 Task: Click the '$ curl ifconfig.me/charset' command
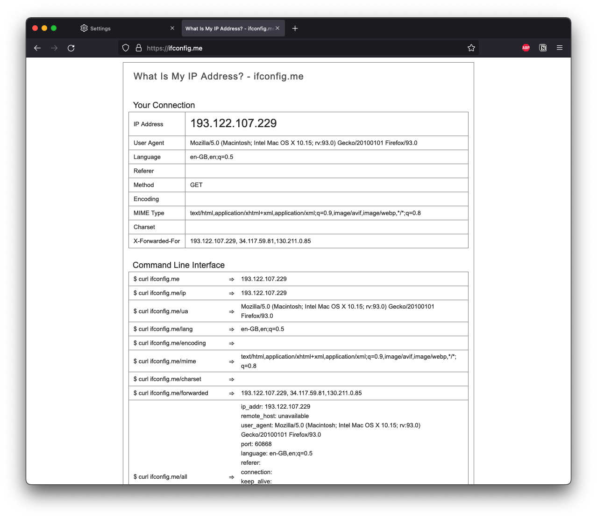tap(168, 379)
